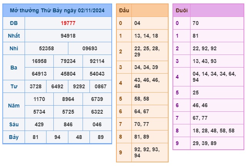Click the Đuôi column header
The image size is (247, 167).
tap(181, 10)
